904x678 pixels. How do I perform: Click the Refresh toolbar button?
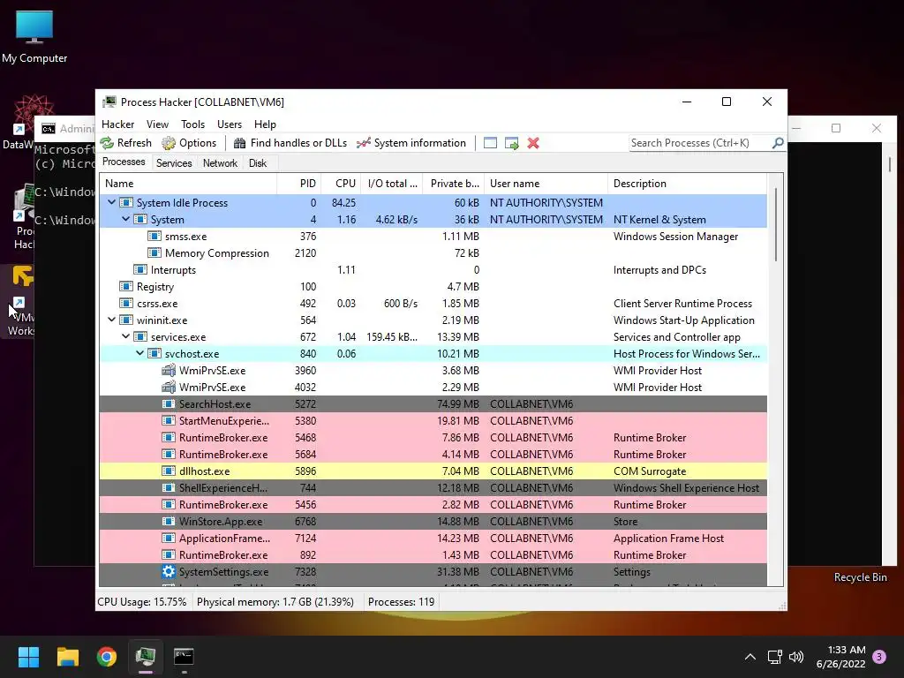126,143
